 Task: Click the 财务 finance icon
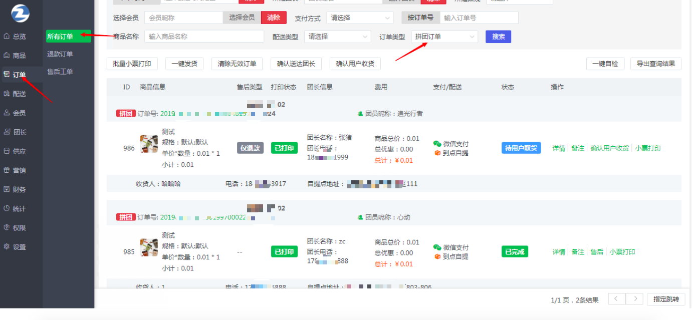coord(7,189)
